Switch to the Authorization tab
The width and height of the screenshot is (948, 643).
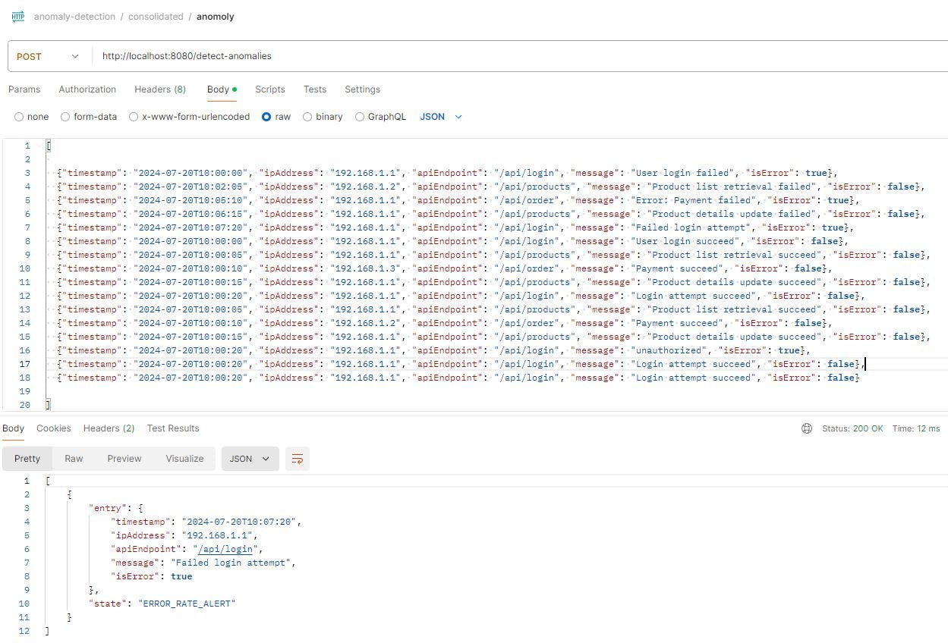click(87, 89)
